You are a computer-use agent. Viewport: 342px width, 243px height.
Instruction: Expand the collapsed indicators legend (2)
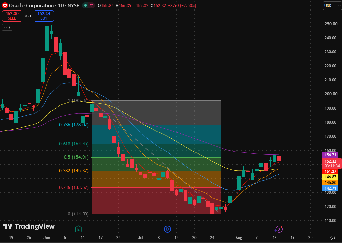click(7, 28)
